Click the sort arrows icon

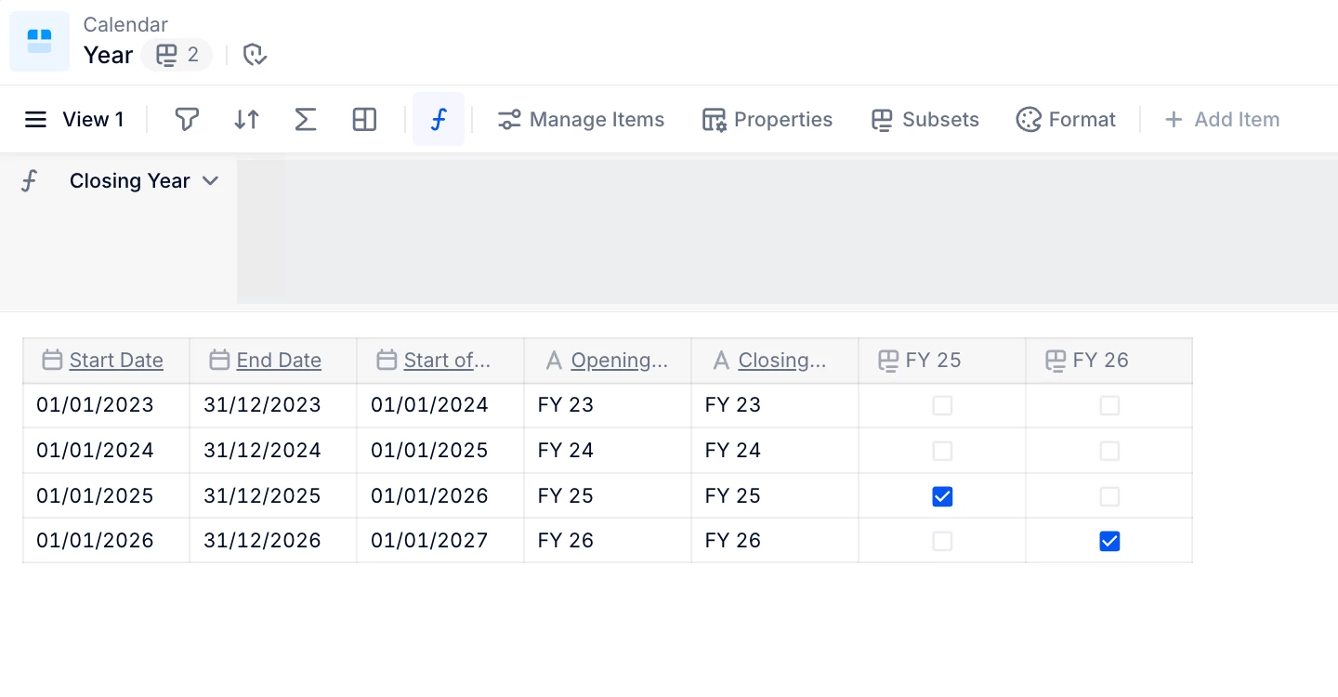point(246,120)
